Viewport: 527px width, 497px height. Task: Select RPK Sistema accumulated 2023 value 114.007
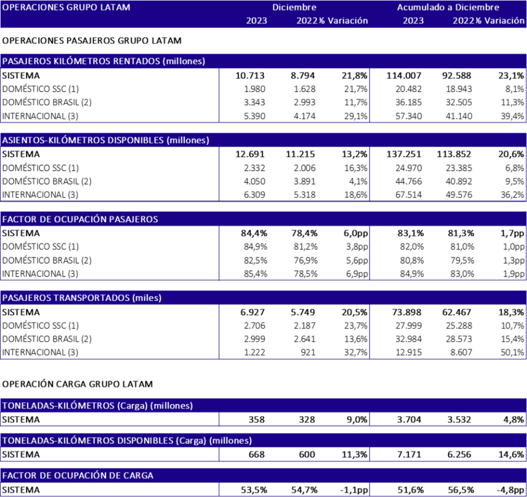coord(403,75)
